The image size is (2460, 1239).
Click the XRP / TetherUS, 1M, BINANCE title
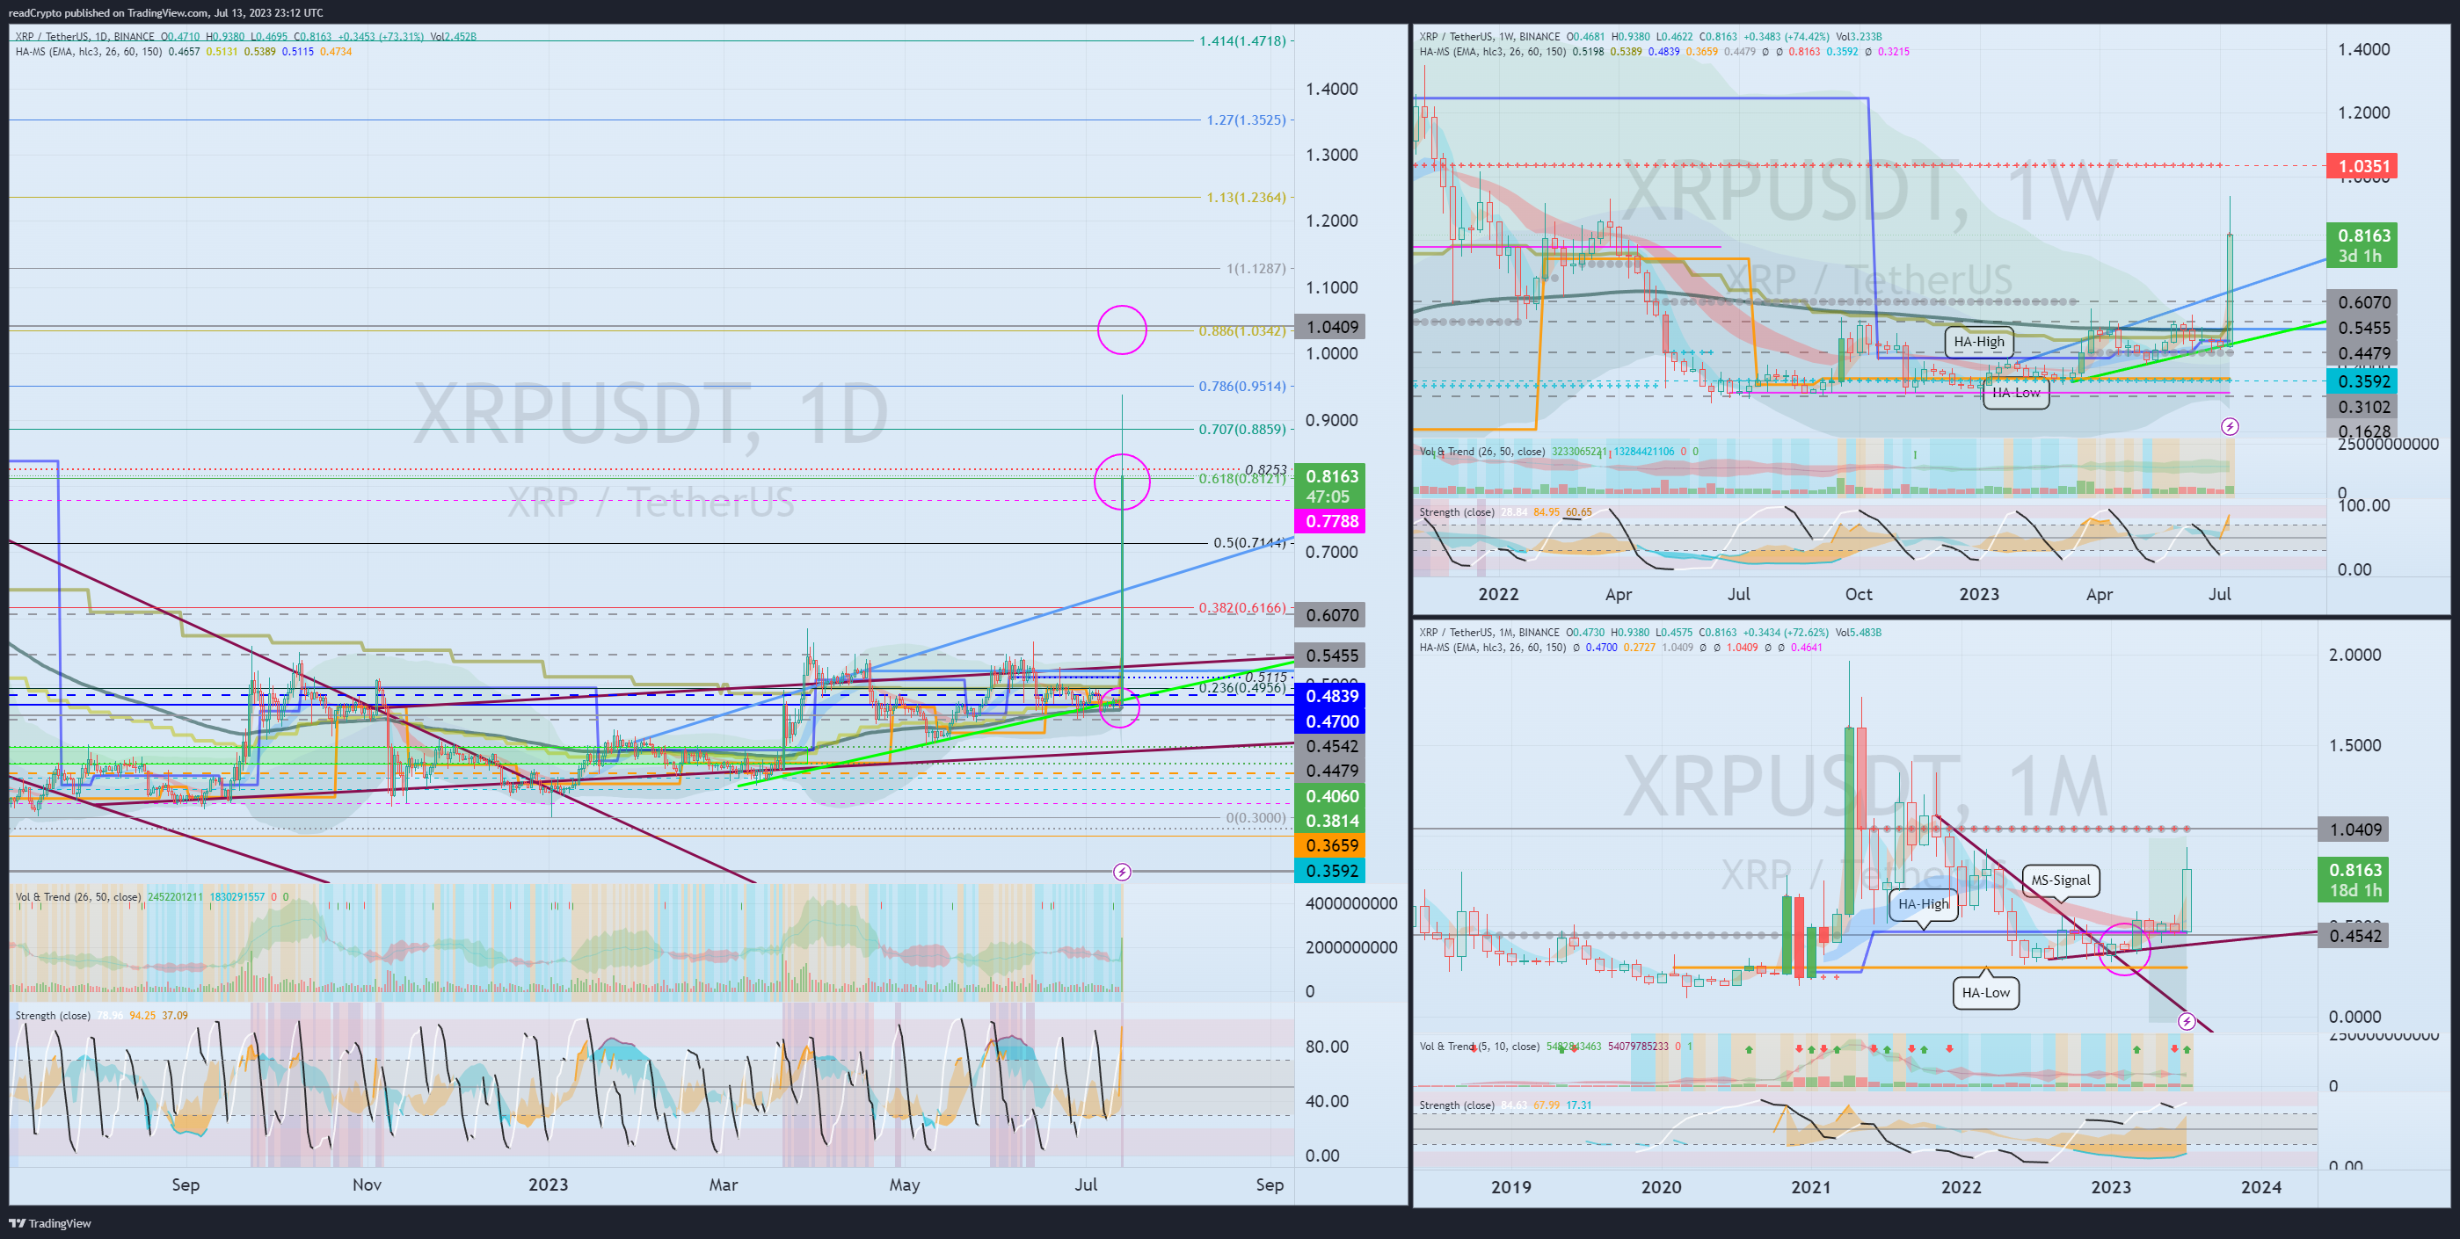(1488, 633)
